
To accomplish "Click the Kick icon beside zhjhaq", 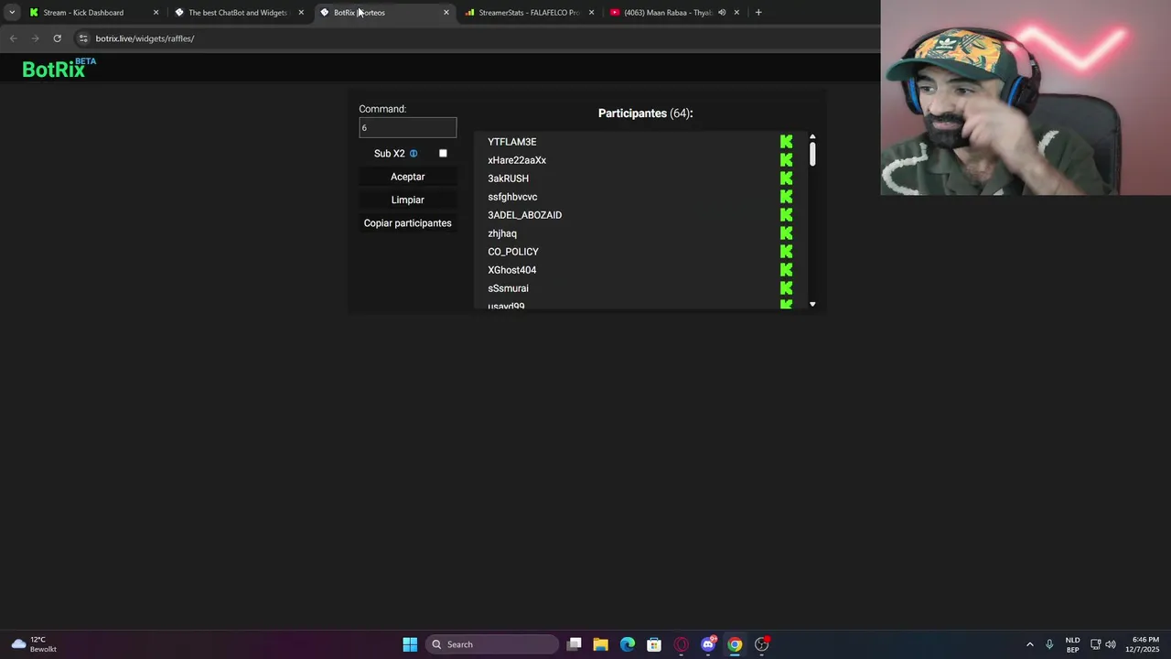I will tap(786, 233).
